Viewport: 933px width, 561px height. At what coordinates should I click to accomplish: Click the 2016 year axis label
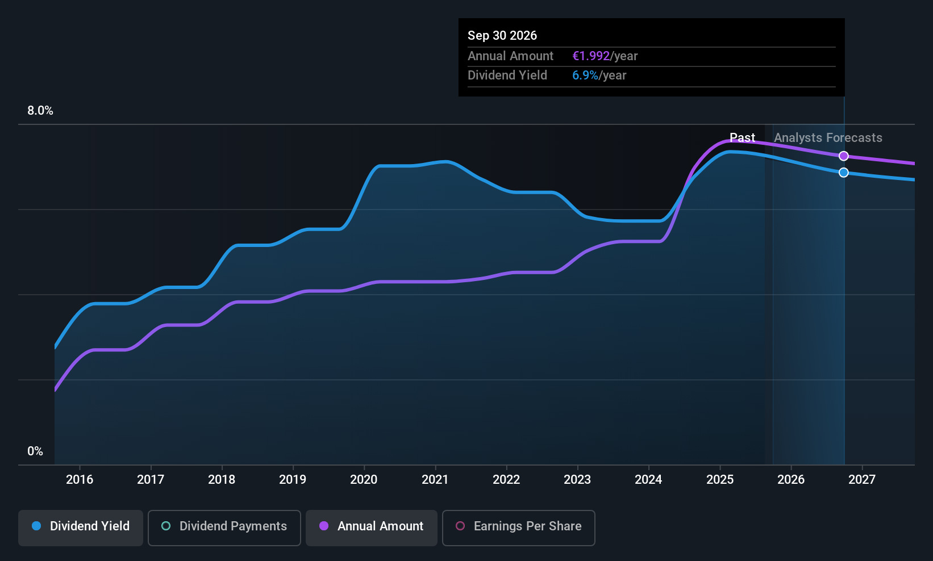click(x=80, y=479)
